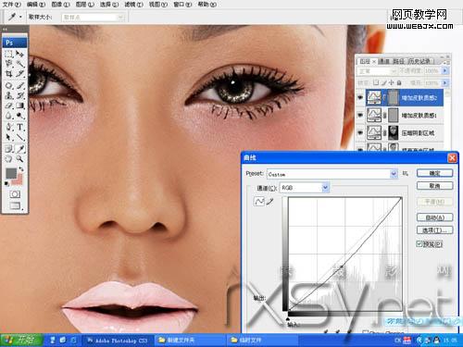Screen dimensions: 463x347
Task: Select the Pen tool
Action: pos(9,127)
